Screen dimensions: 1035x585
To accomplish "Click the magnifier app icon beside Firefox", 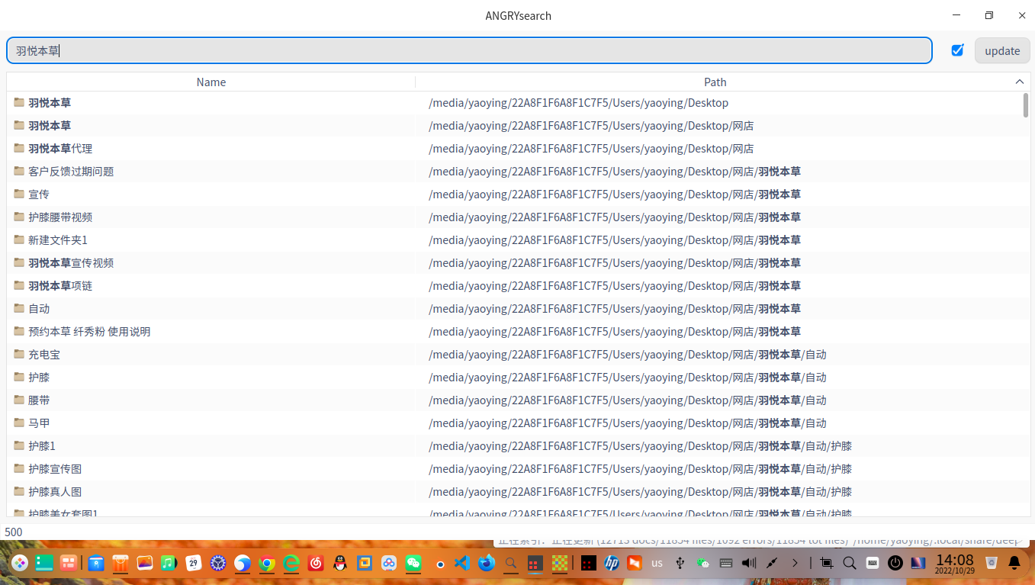I will coord(511,564).
